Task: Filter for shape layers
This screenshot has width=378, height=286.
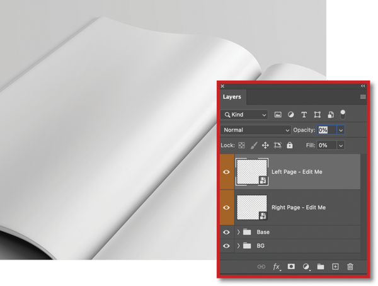Action: coord(318,115)
